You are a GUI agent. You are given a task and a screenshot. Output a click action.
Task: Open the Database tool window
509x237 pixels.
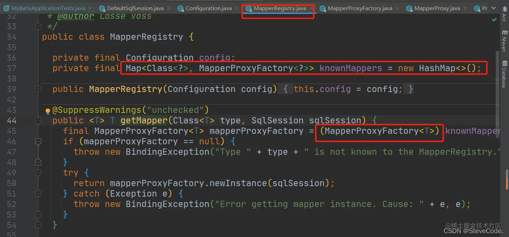(x=504, y=74)
